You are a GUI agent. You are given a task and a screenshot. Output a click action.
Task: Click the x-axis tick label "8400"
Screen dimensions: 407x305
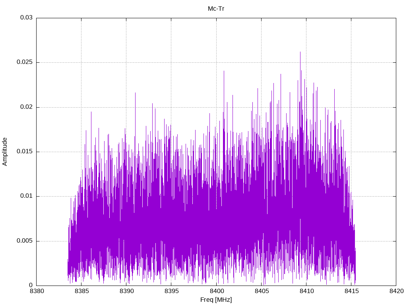(x=216, y=291)
